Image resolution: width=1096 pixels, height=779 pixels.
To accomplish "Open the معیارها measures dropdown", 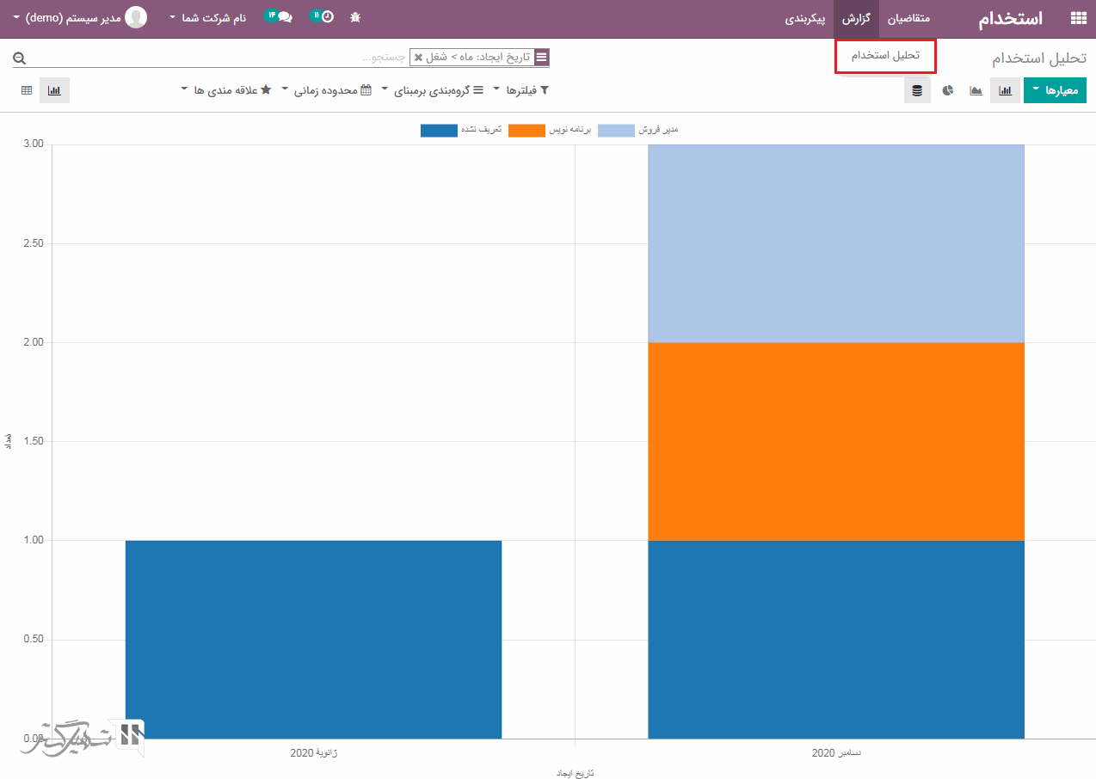I will click(1055, 90).
